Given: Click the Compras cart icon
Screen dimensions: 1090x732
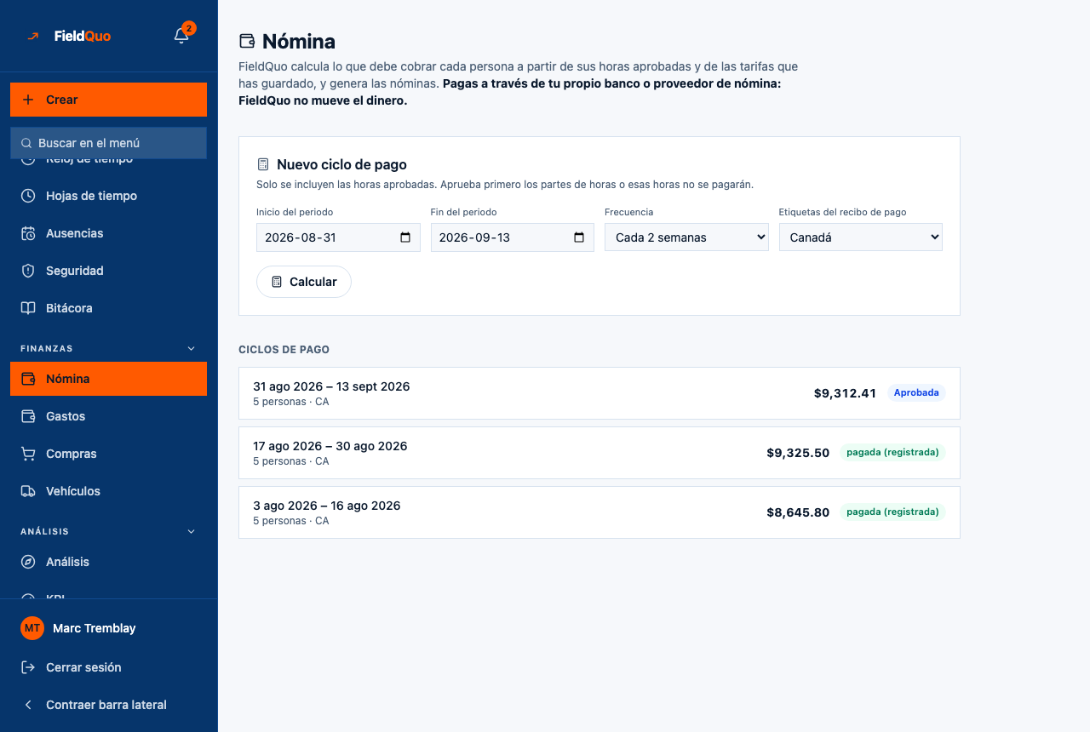Looking at the screenshot, I should tap(28, 454).
